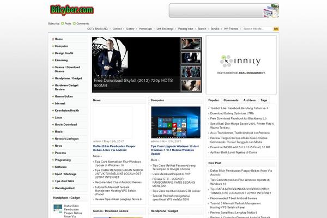
Task: Open Horoscope menu item
Action: tap(146, 29)
